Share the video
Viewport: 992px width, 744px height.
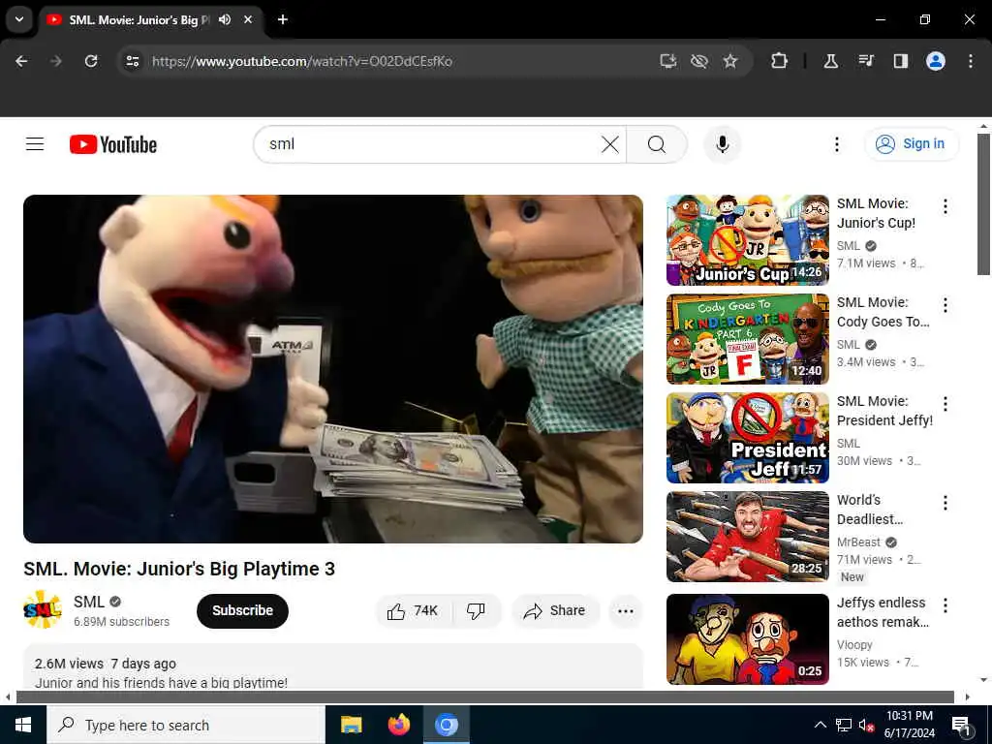click(x=554, y=610)
